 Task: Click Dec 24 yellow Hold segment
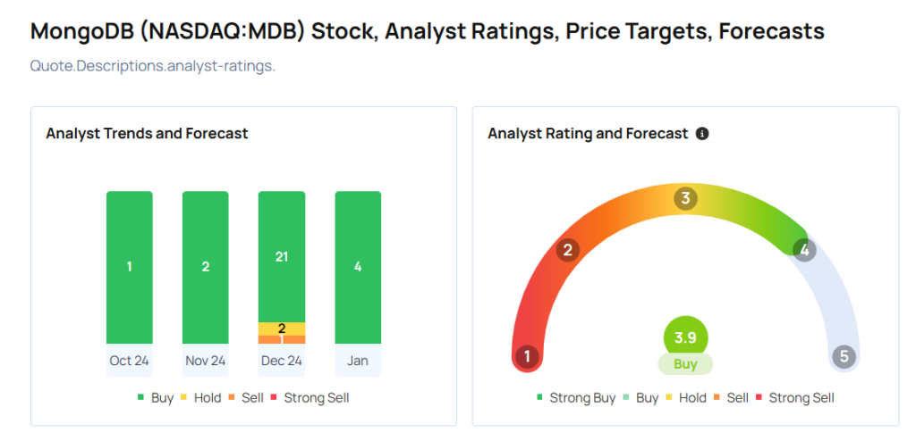coord(282,329)
